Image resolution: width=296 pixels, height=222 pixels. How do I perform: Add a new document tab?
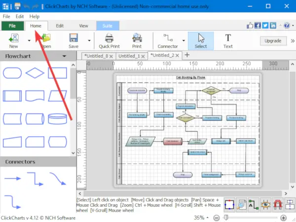tap(187, 55)
